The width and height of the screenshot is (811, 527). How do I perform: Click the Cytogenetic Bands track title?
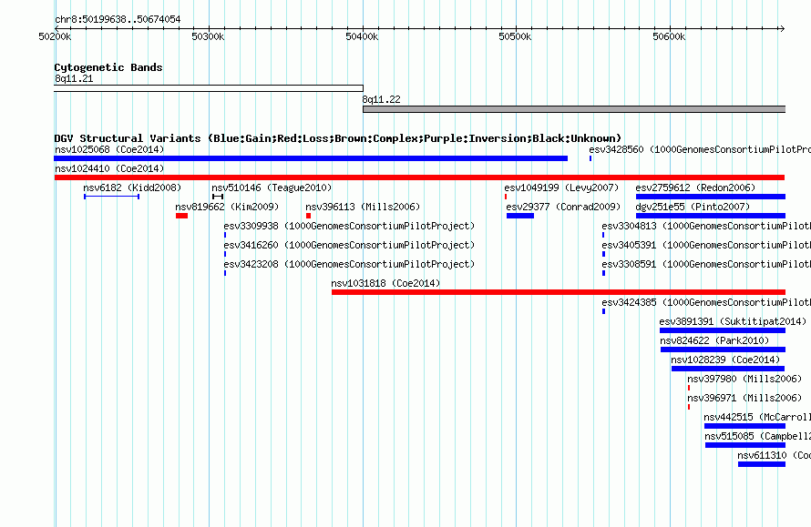[108, 67]
